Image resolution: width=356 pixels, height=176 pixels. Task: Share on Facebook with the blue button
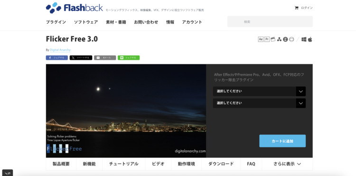pos(57,57)
